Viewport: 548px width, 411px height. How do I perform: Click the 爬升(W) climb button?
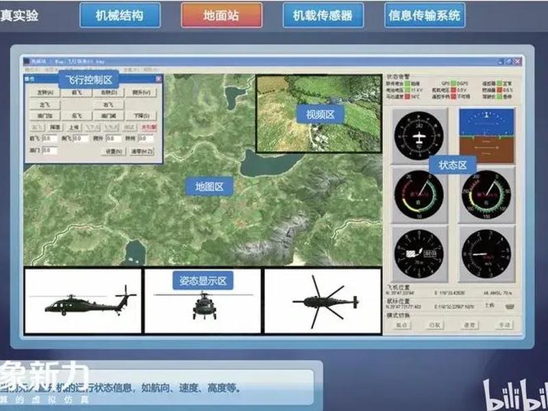tap(141, 92)
